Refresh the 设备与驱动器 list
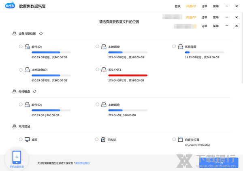 pos(41,33)
